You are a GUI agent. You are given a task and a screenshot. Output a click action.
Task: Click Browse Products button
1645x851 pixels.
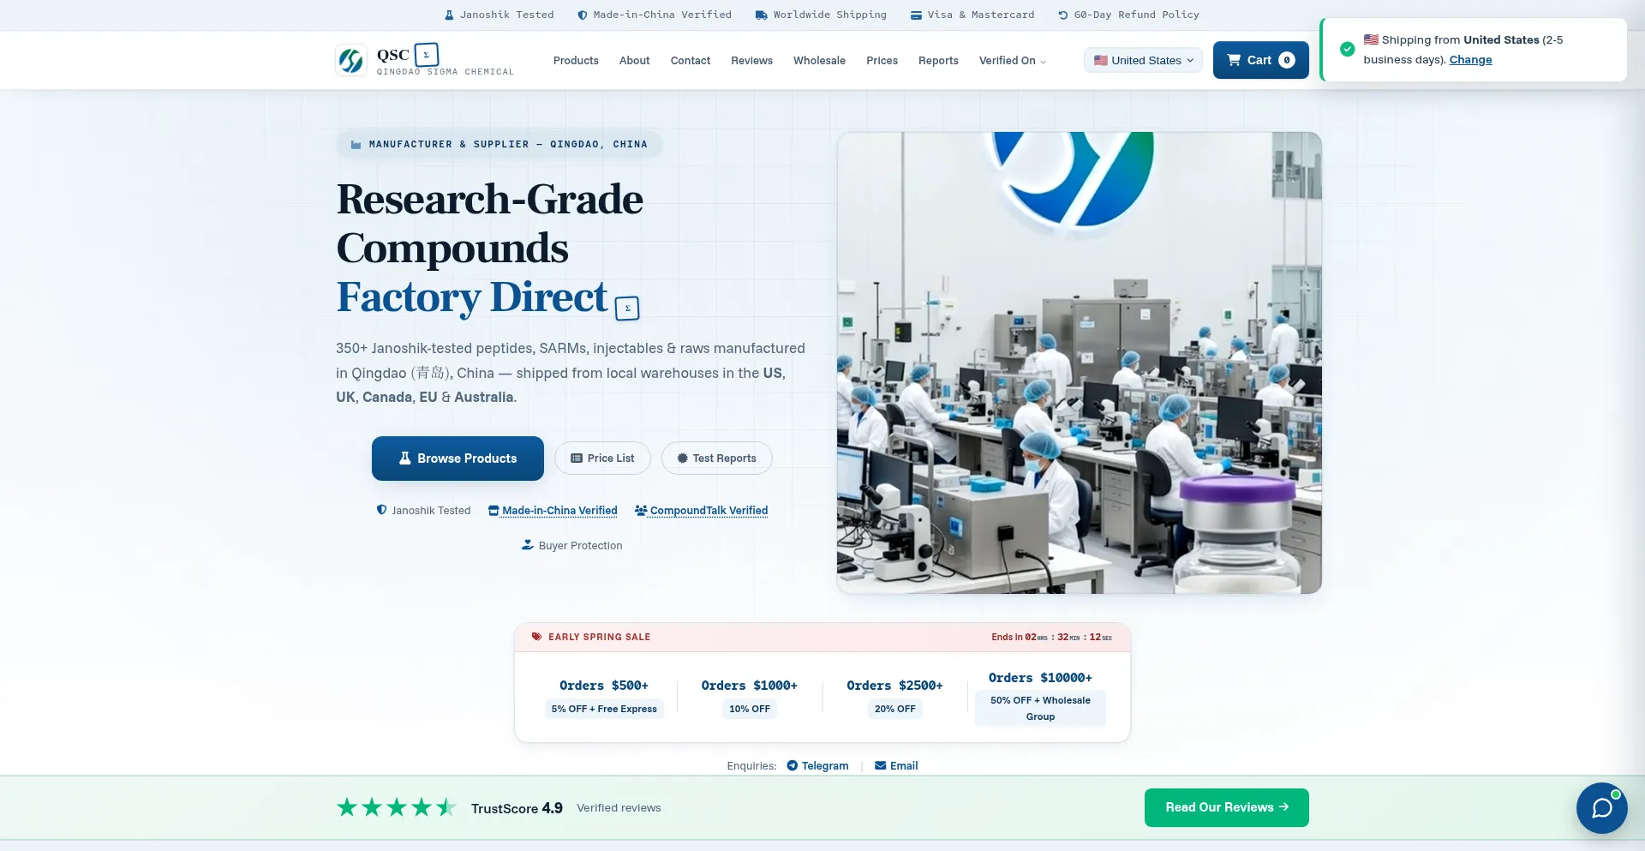pos(458,458)
